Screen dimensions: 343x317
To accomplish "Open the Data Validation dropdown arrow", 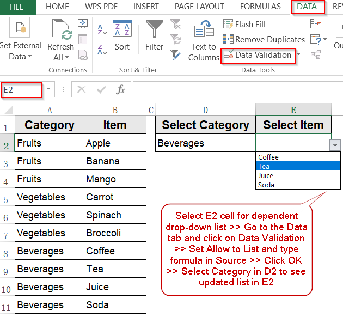I will 297,56.
